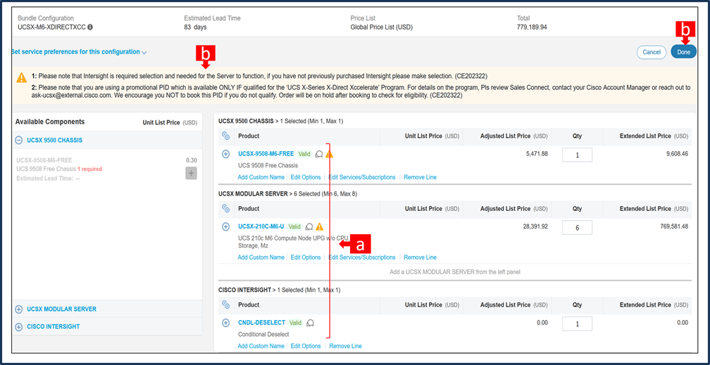Expand UCSX MODULAR SERVER in Available Components
Viewport: 710px width, 365px height.
pos(18,309)
